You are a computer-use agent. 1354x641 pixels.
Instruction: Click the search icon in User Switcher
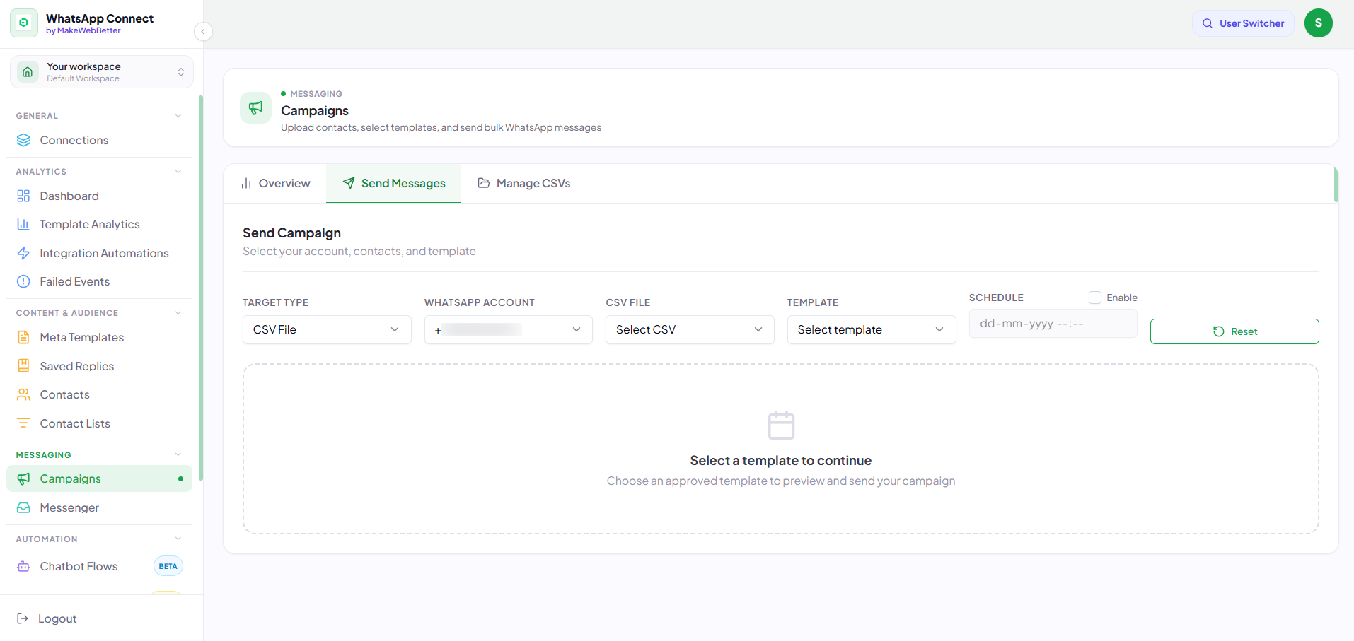(1208, 23)
